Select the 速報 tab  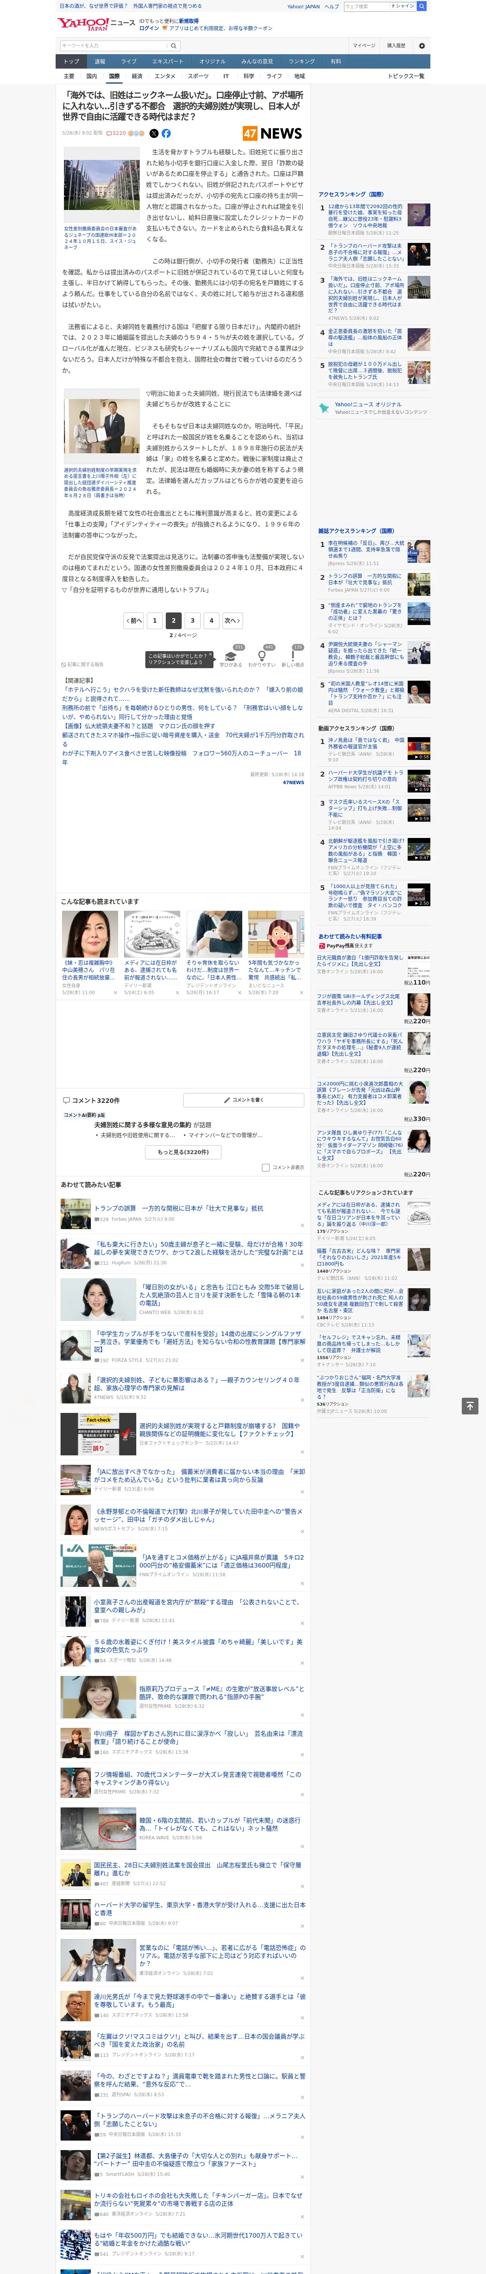click(x=100, y=62)
